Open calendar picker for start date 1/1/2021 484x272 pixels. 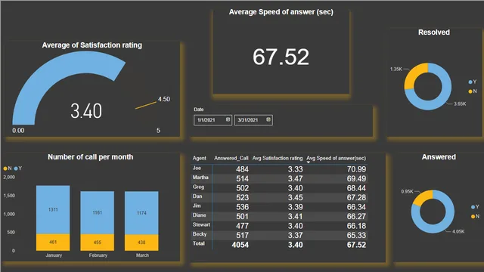coord(228,119)
